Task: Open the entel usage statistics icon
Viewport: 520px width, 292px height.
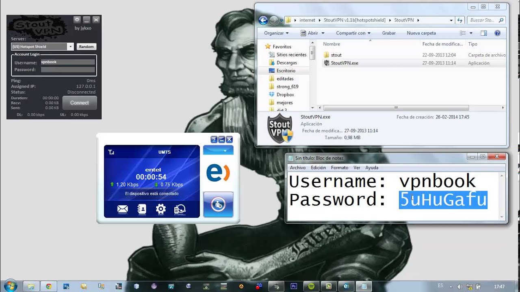Action: (x=180, y=209)
